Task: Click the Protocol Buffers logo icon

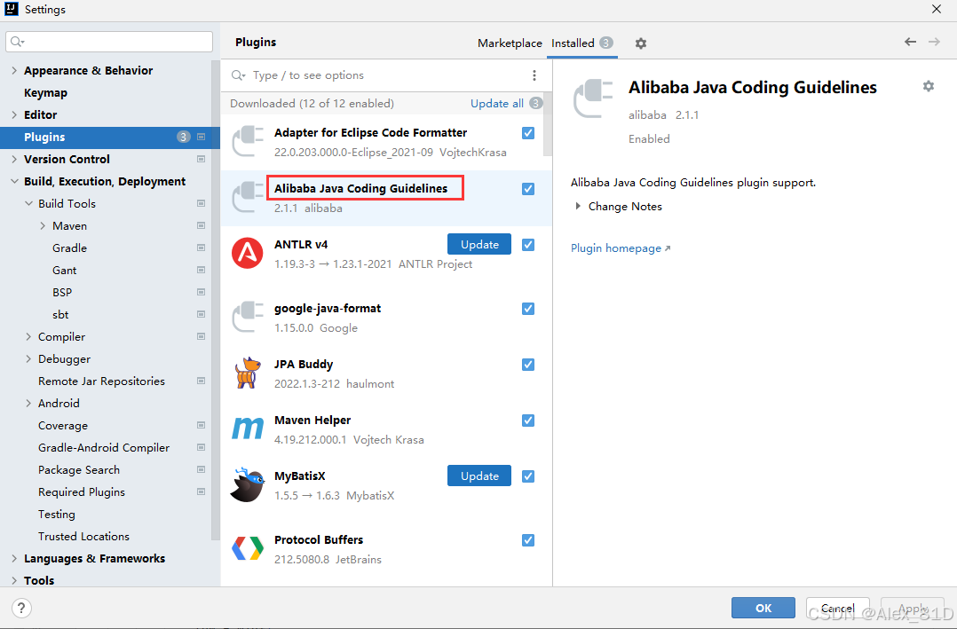Action: tap(247, 548)
